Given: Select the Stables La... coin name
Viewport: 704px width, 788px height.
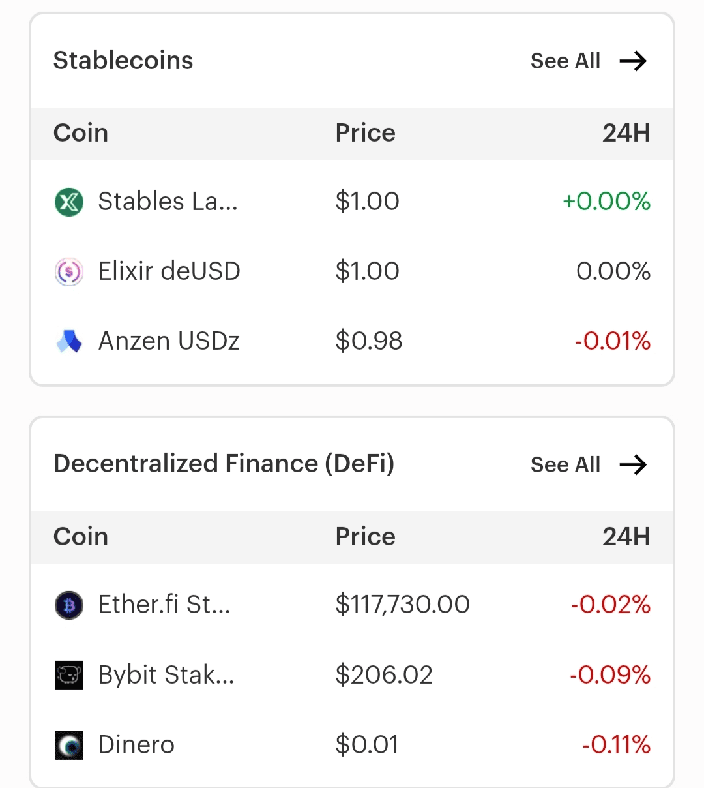Looking at the screenshot, I should 168,202.
